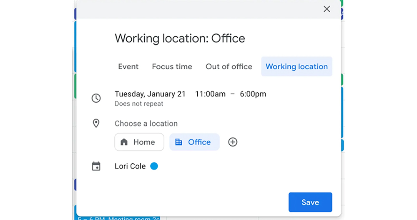Choose Office as working location
The image size is (417, 220).
click(194, 142)
